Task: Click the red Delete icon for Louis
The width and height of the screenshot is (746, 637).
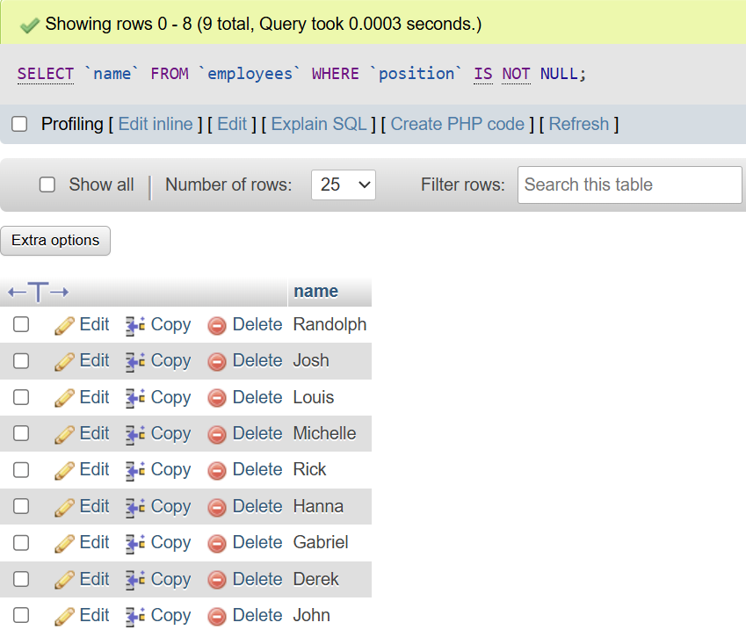Action: [x=217, y=398]
